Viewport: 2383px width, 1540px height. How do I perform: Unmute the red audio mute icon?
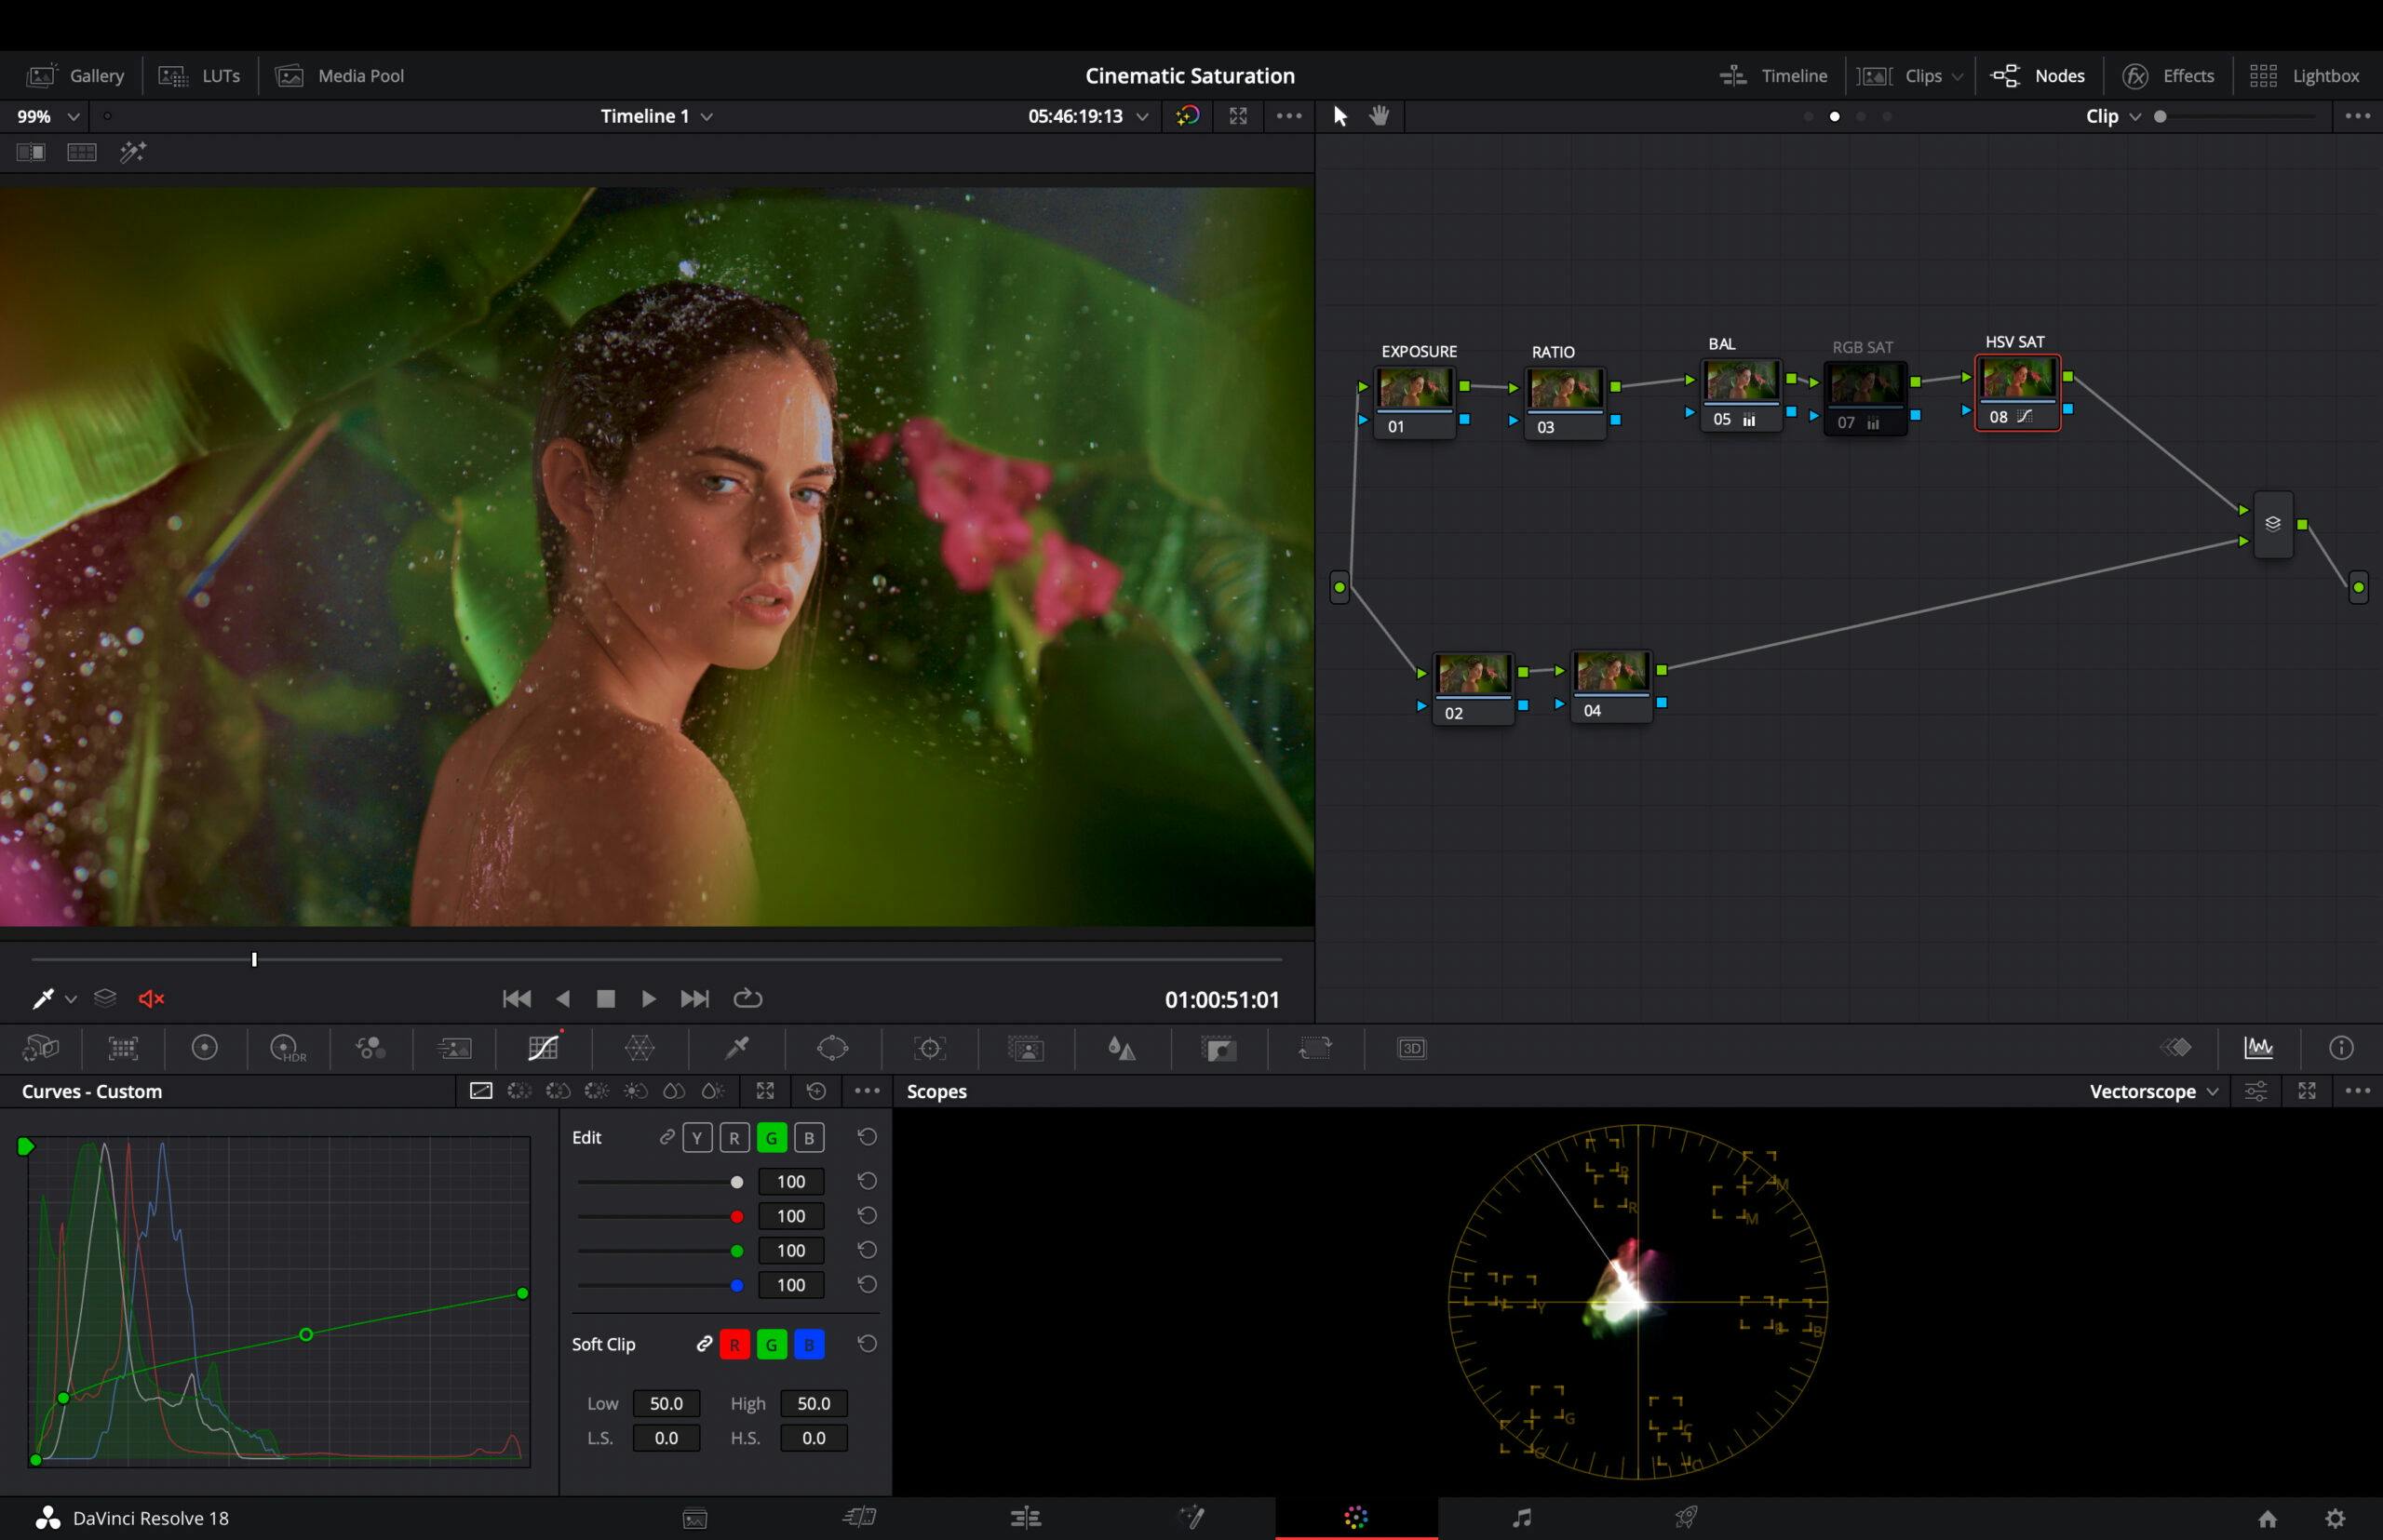coord(151,999)
